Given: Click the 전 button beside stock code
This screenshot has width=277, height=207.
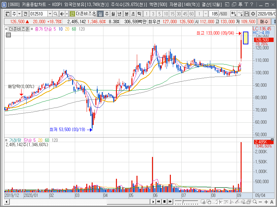Looking at the screenshot, I should click(x=25, y=14).
